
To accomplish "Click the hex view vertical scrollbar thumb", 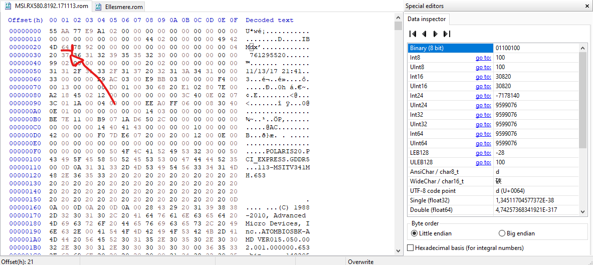I will coord(398,26).
